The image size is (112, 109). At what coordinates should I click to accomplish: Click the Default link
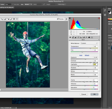tap(87, 55)
